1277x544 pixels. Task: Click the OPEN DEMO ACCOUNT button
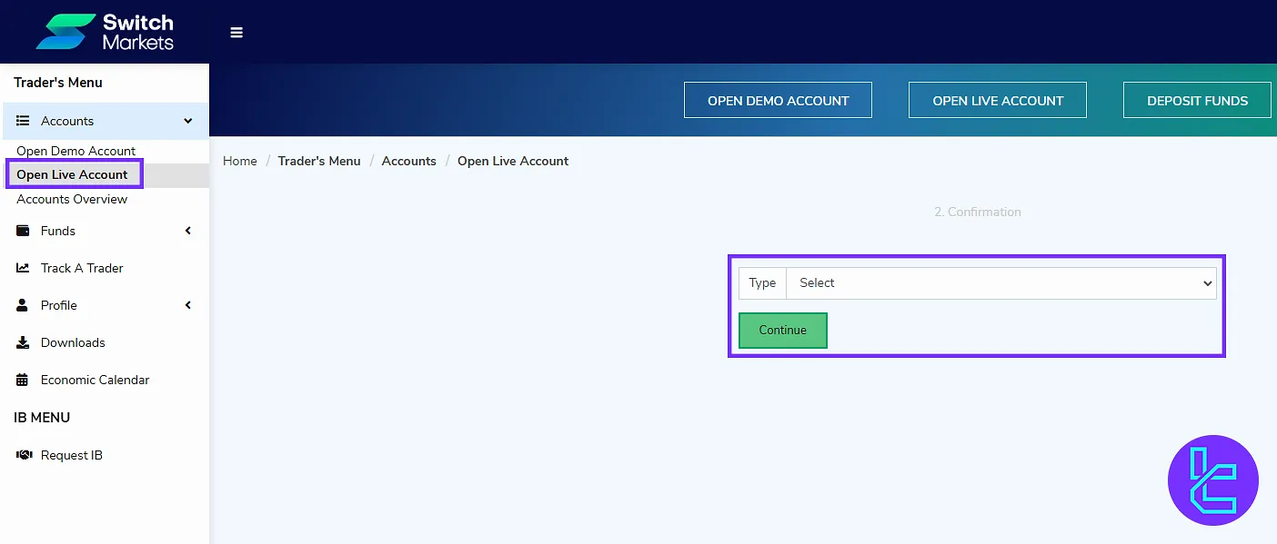click(x=778, y=100)
